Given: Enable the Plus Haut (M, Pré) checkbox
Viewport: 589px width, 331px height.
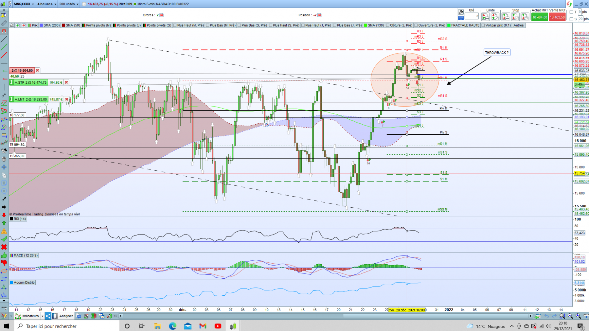Looking at the screenshot, I should [x=175, y=25].
